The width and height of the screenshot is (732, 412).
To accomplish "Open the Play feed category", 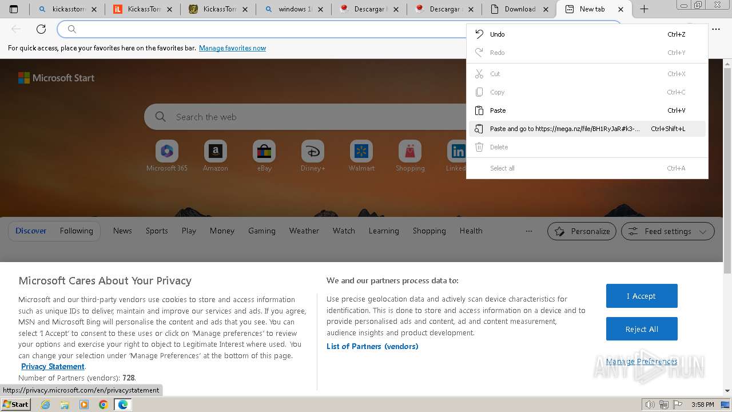I will 189,231.
